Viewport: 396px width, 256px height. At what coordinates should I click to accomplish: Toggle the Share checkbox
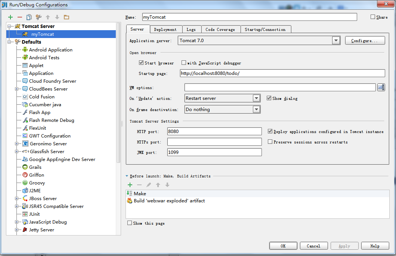(x=373, y=17)
